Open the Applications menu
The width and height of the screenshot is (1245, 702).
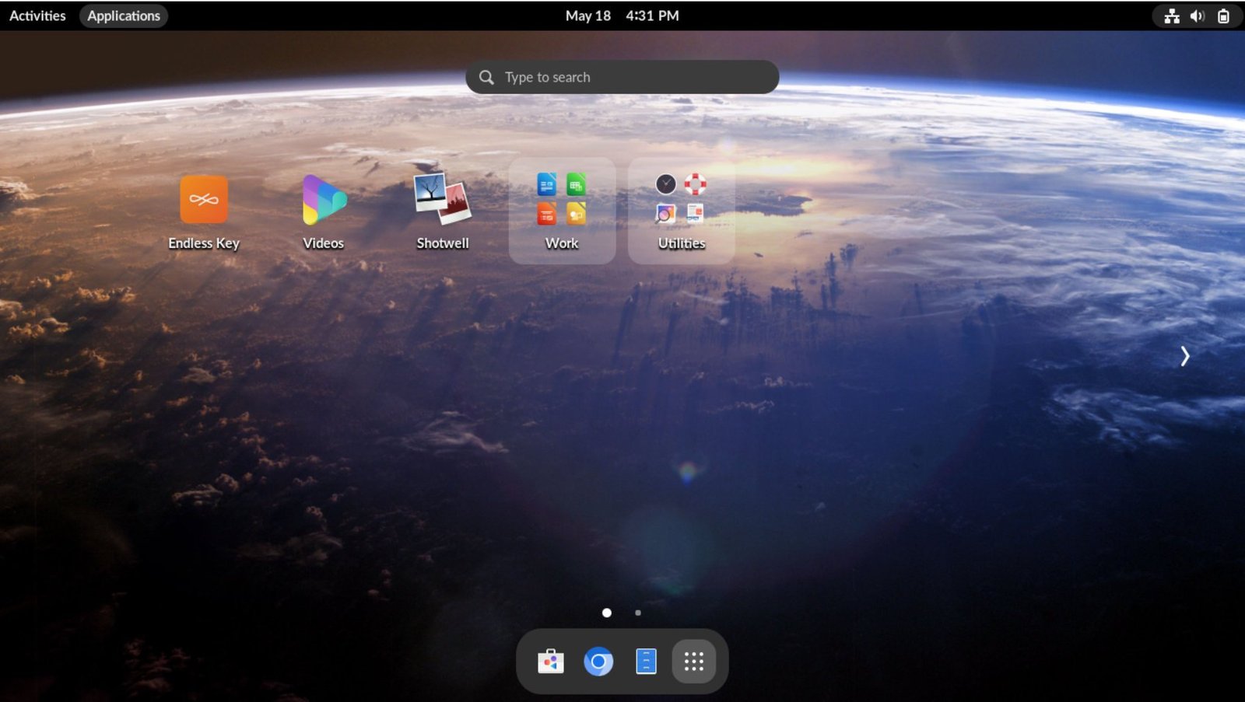click(124, 16)
